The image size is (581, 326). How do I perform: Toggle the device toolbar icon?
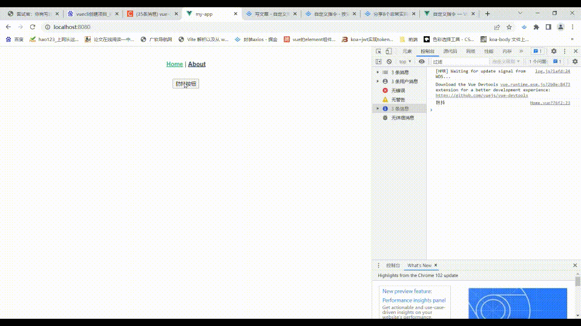pos(389,51)
